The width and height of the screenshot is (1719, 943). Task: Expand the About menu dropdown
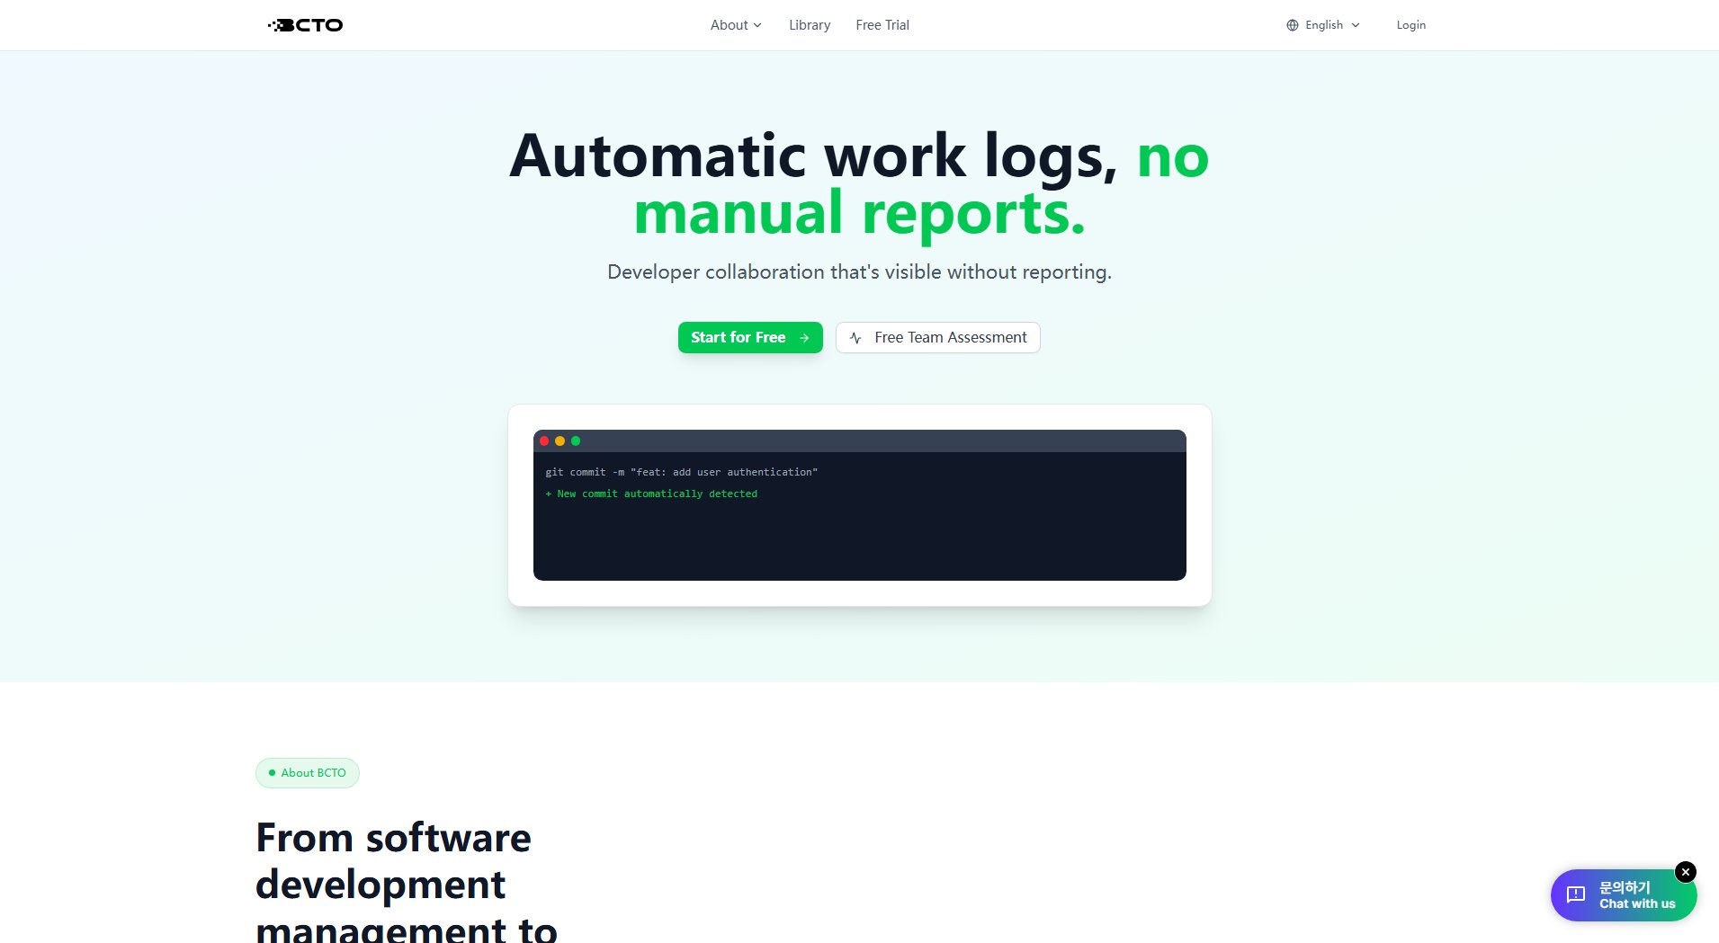coord(735,25)
